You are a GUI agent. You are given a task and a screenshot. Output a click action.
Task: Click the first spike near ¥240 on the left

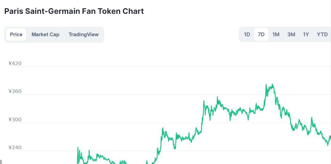tap(78, 148)
